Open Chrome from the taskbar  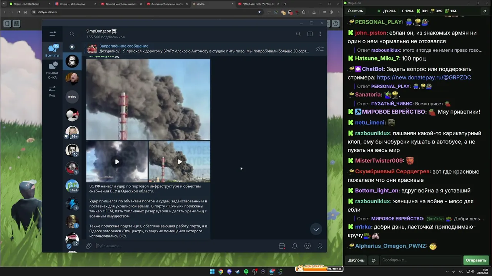(x=221, y=272)
